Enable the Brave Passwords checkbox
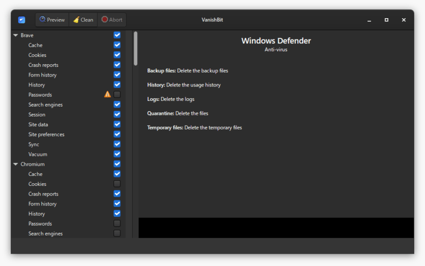Screen dimensions: 425x266 tap(117, 94)
